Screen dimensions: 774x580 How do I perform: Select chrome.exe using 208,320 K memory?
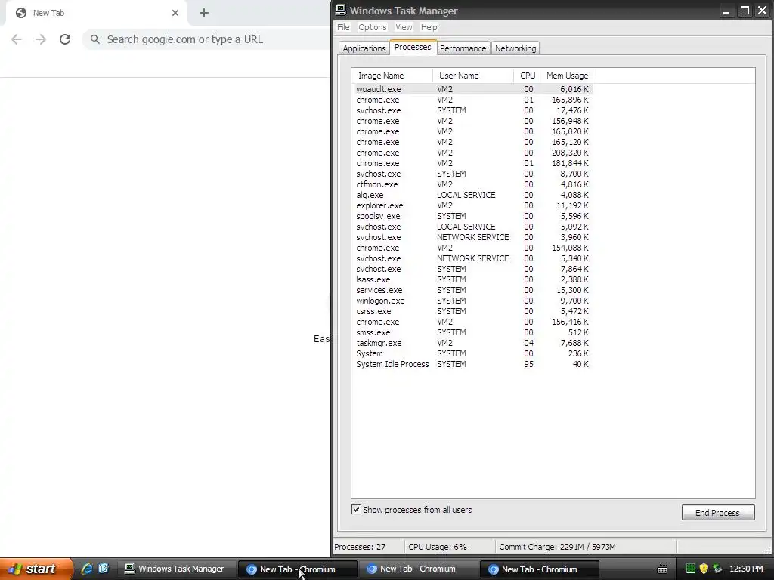pyautogui.click(x=472, y=153)
